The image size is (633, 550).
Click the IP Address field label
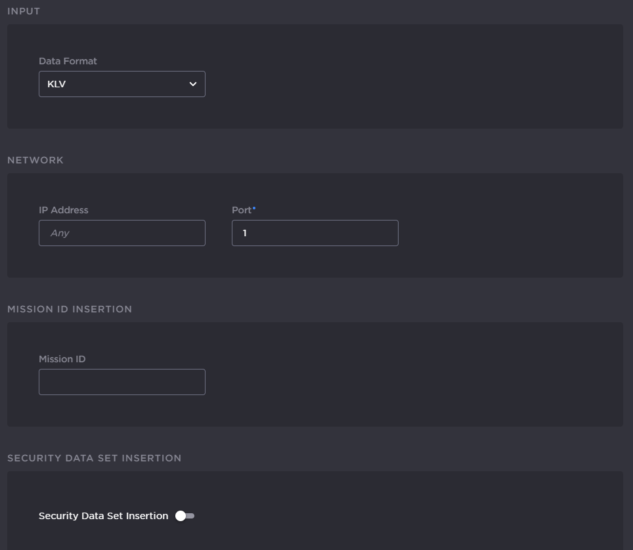(63, 210)
